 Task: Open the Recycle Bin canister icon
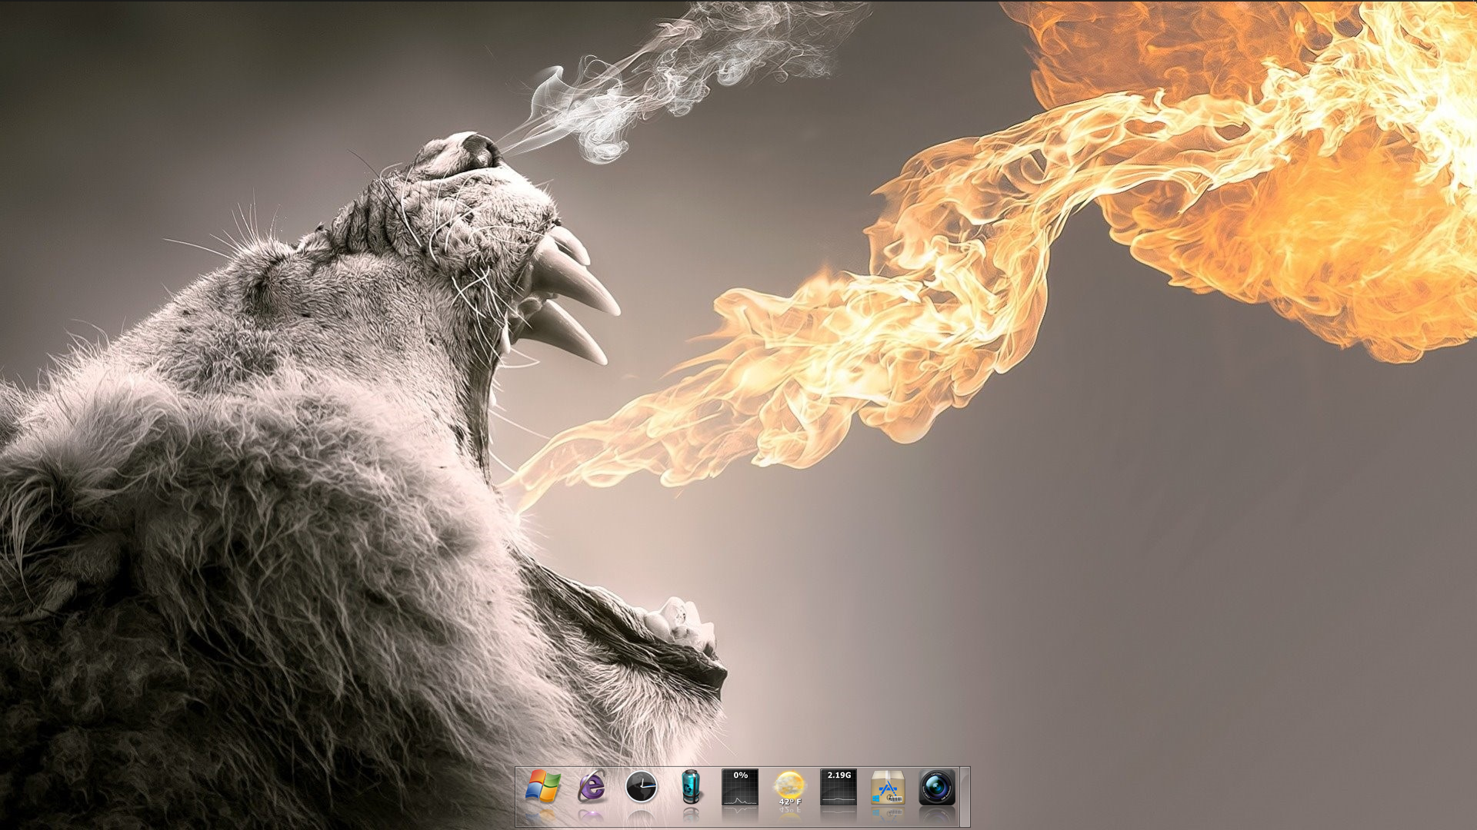[691, 787]
